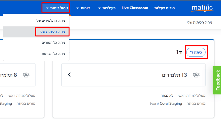The height and width of the screenshot is (129, 221).
Task: Open the דוחות dropdown in the top bar
Action: click(83, 8)
